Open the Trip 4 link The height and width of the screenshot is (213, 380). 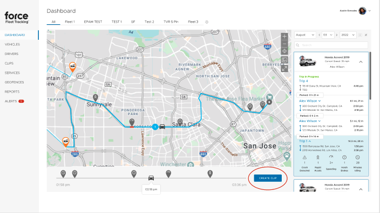[303, 81]
